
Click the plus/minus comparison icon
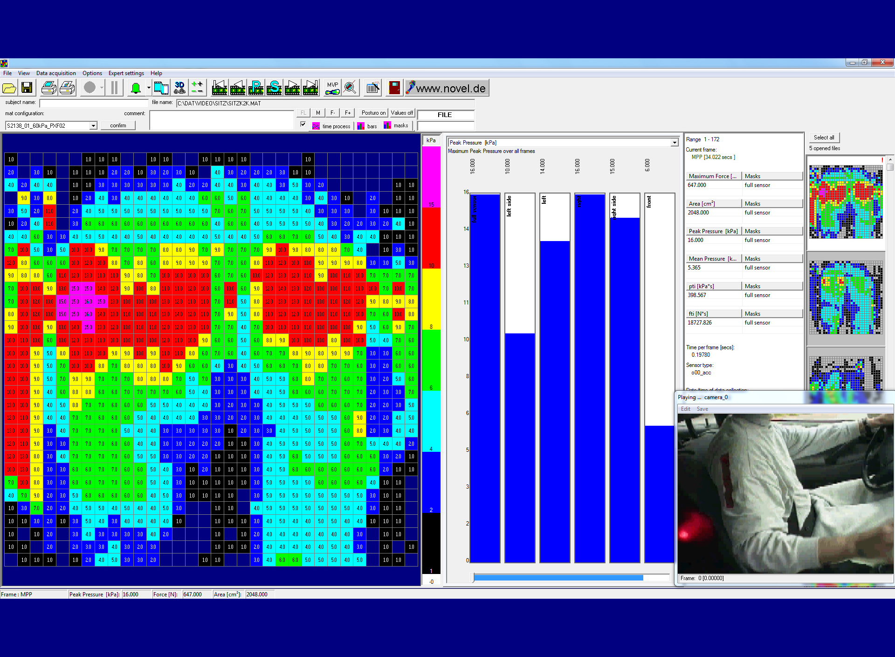pos(198,88)
